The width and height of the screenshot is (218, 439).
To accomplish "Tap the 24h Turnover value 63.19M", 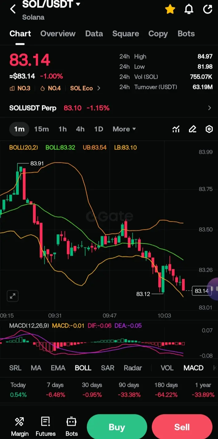I will coord(203,87).
